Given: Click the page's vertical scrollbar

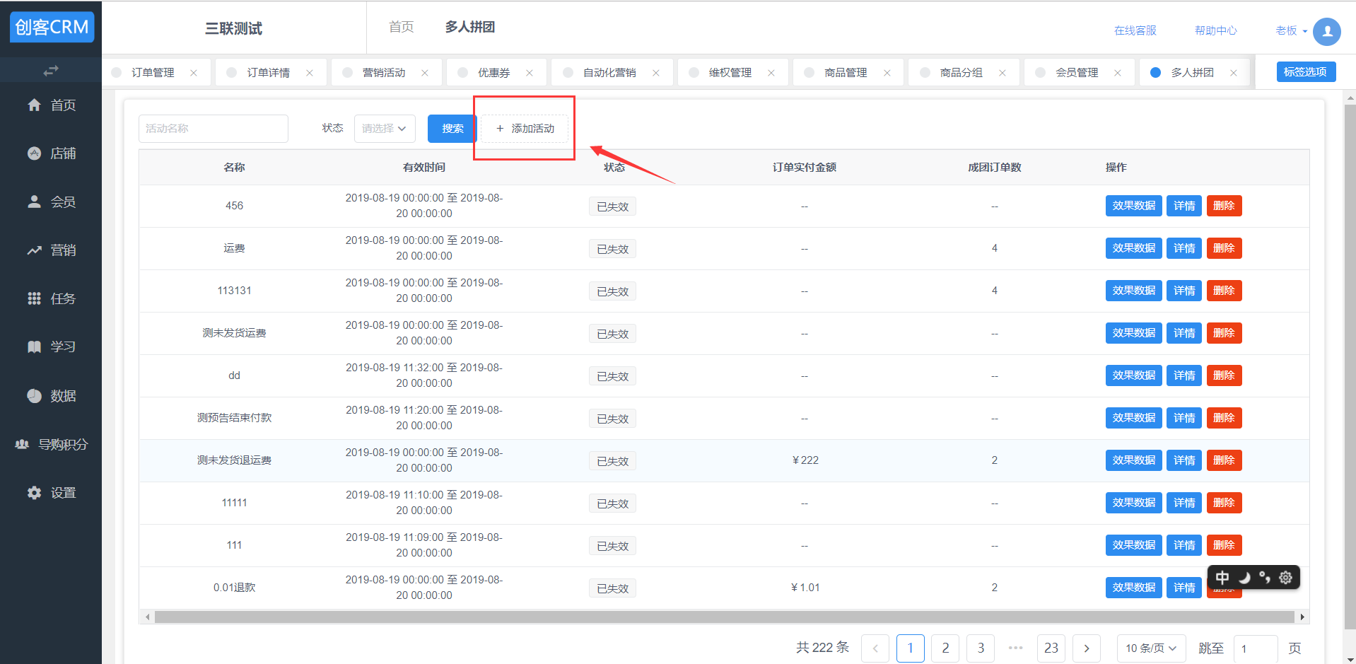Looking at the screenshot, I should (1350, 367).
